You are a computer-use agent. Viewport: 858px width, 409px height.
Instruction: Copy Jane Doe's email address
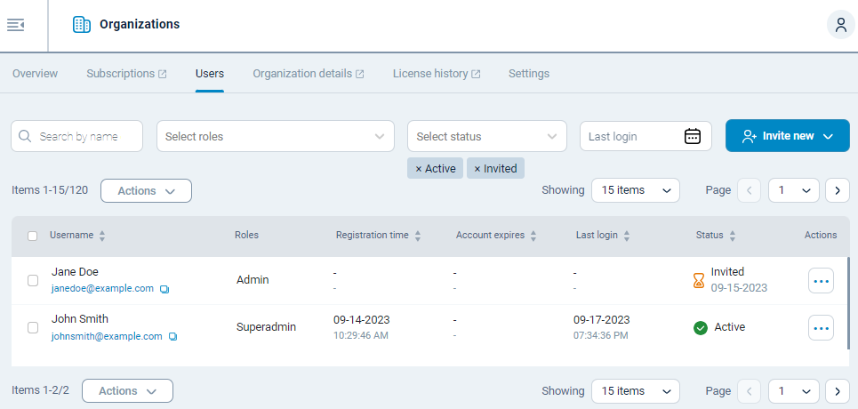pyautogui.click(x=164, y=289)
